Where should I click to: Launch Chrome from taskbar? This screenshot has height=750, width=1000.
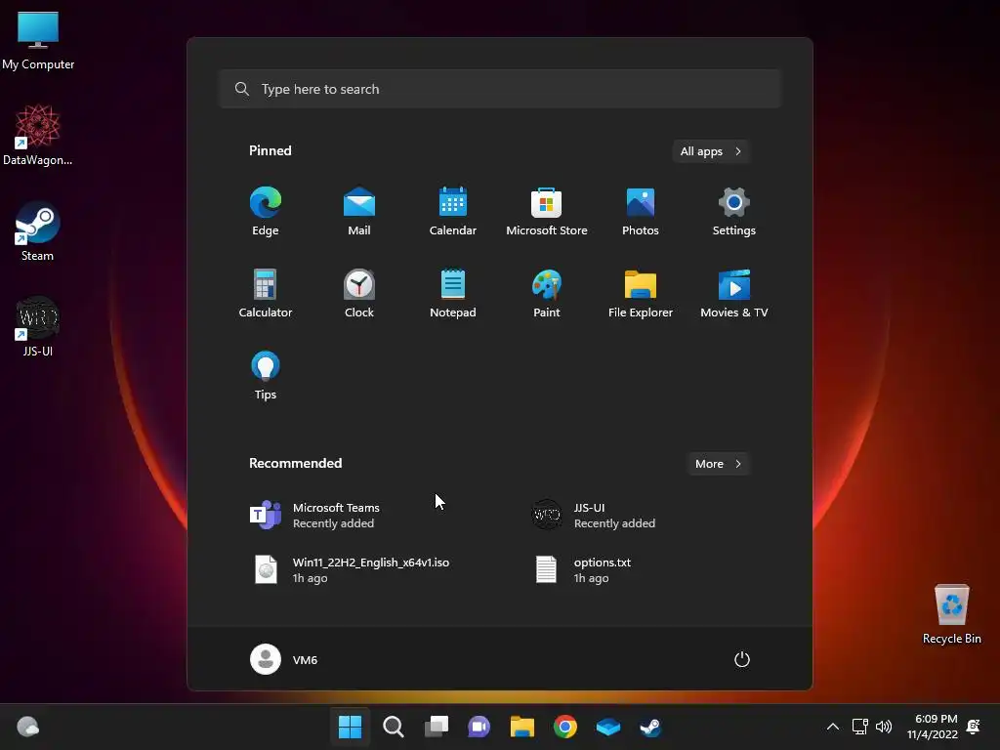(x=565, y=727)
